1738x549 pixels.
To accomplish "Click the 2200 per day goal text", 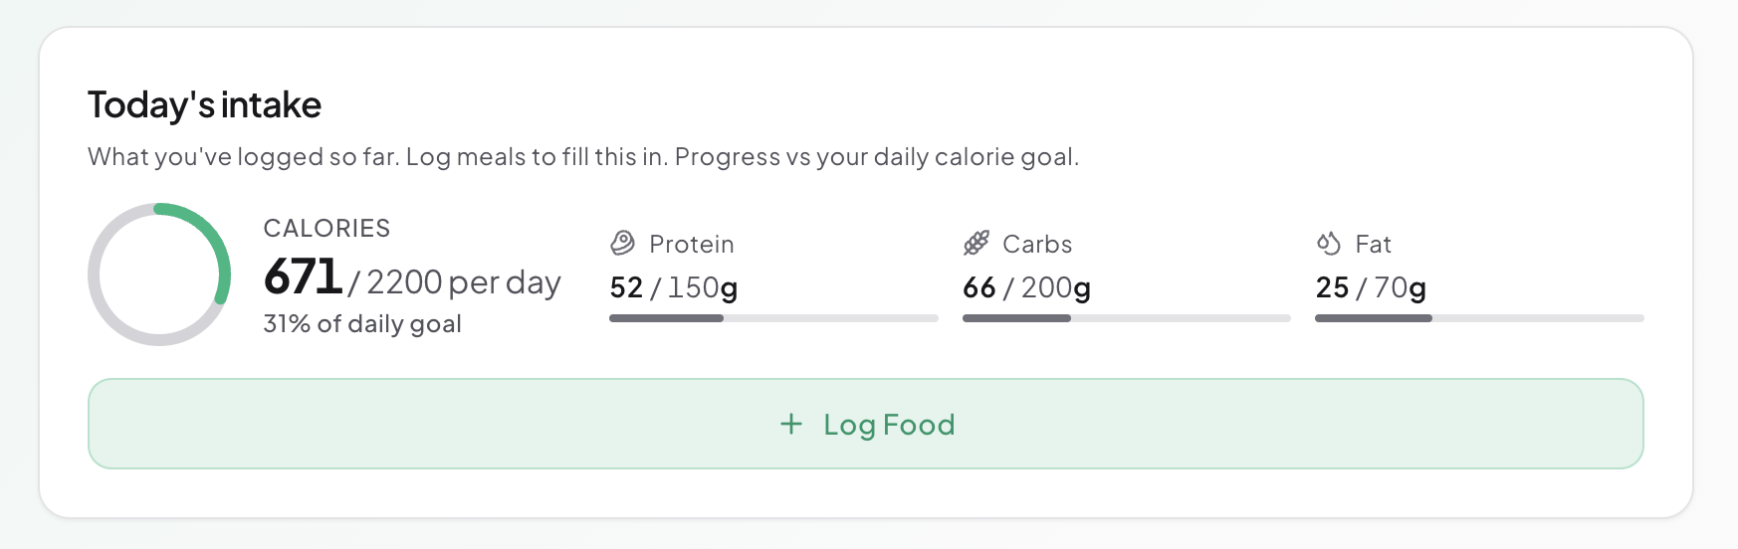I will point(463,283).
